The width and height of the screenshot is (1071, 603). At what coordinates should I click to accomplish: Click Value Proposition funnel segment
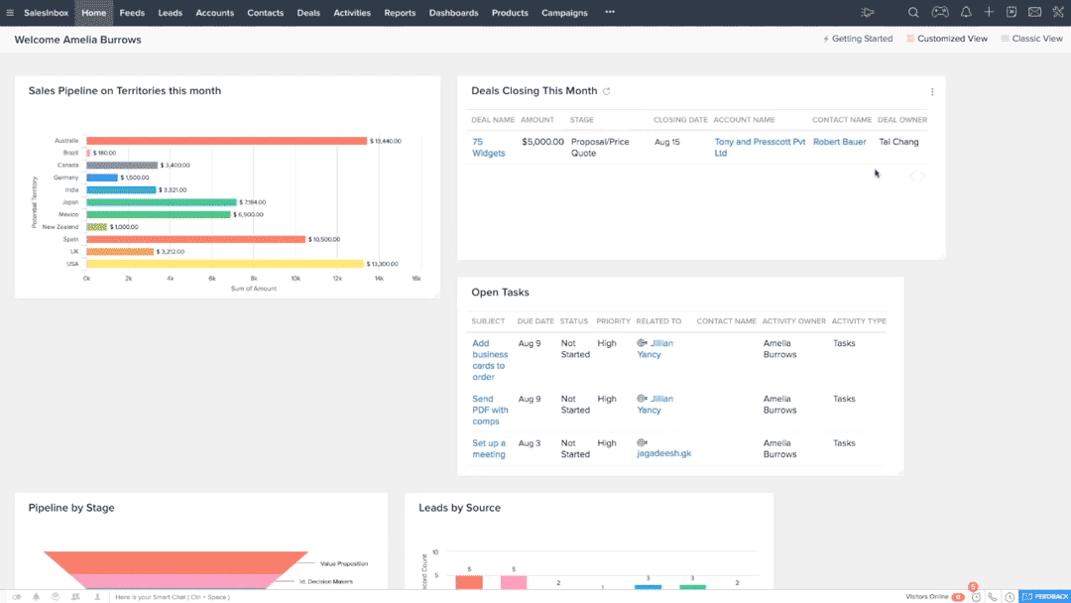(176, 562)
